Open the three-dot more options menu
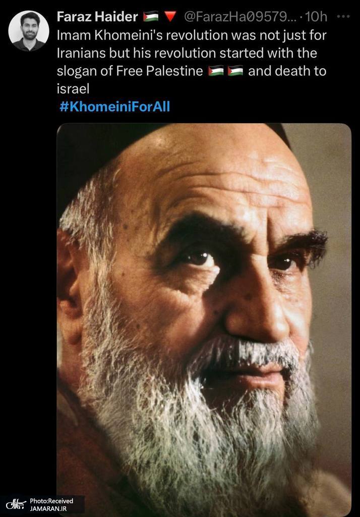The width and height of the screenshot is (360, 517). [x=343, y=17]
